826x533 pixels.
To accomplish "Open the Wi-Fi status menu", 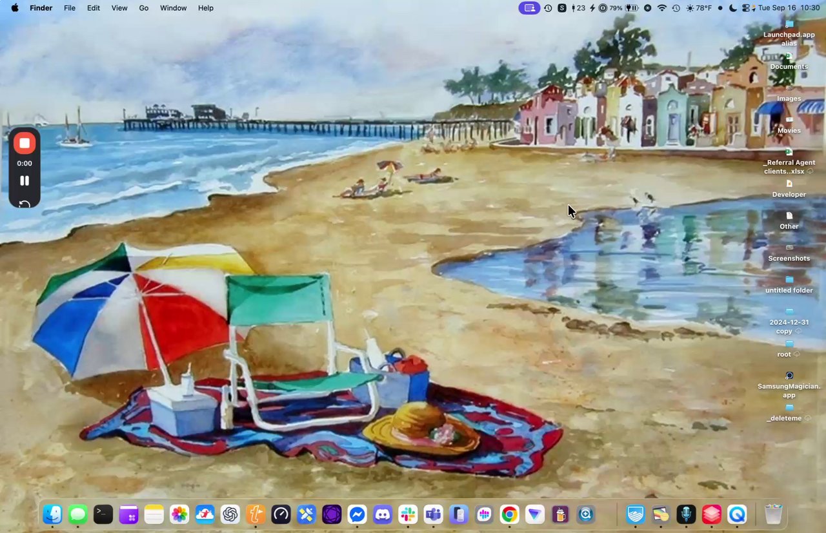I will pos(662,8).
